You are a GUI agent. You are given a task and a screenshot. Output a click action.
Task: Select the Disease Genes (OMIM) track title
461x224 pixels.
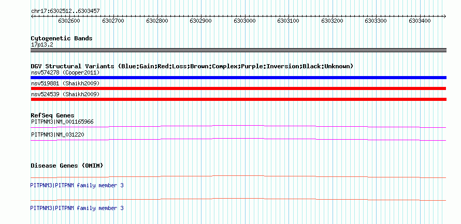tap(67, 166)
